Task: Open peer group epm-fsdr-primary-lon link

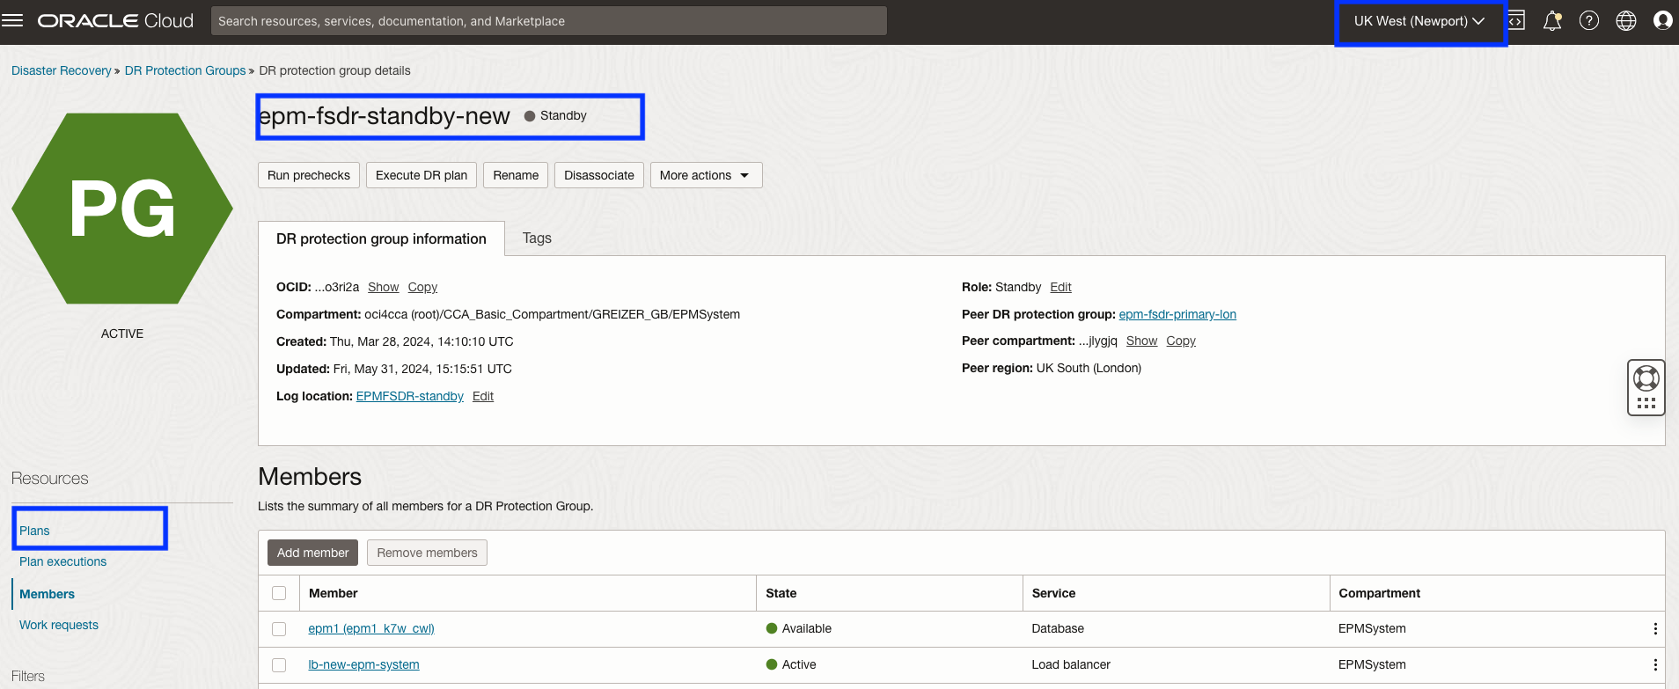Action: pyautogui.click(x=1177, y=314)
